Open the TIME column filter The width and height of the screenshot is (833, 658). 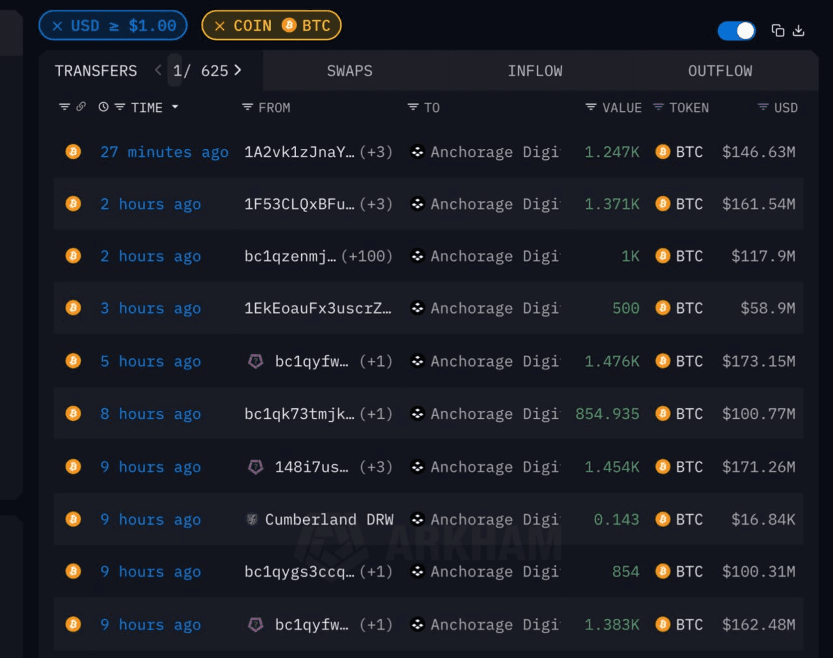click(x=120, y=107)
